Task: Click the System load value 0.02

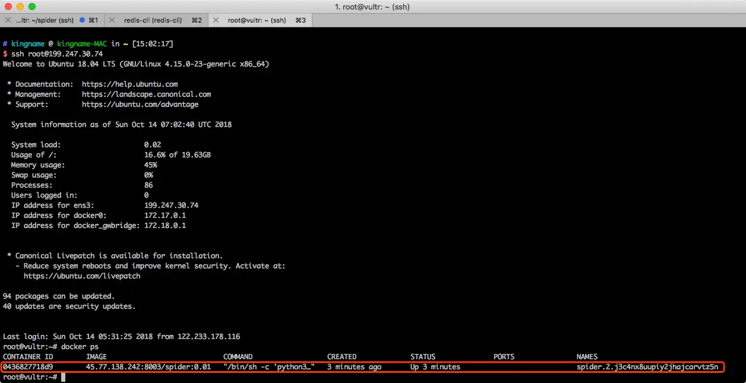Action: coord(153,145)
